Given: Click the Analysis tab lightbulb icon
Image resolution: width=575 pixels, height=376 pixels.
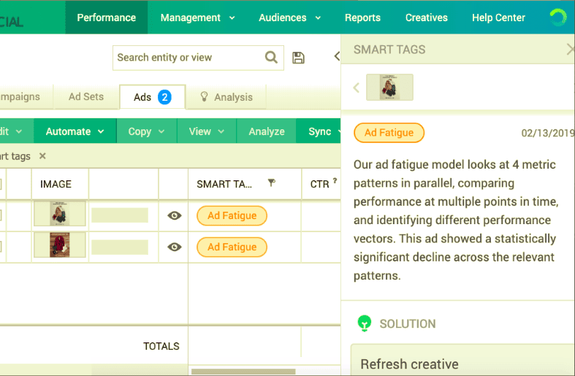Looking at the screenshot, I should tap(205, 96).
